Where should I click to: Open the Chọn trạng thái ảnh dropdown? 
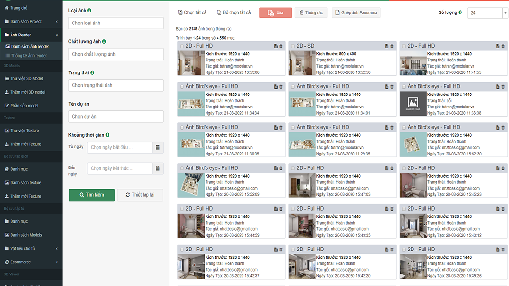[x=116, y=85]
